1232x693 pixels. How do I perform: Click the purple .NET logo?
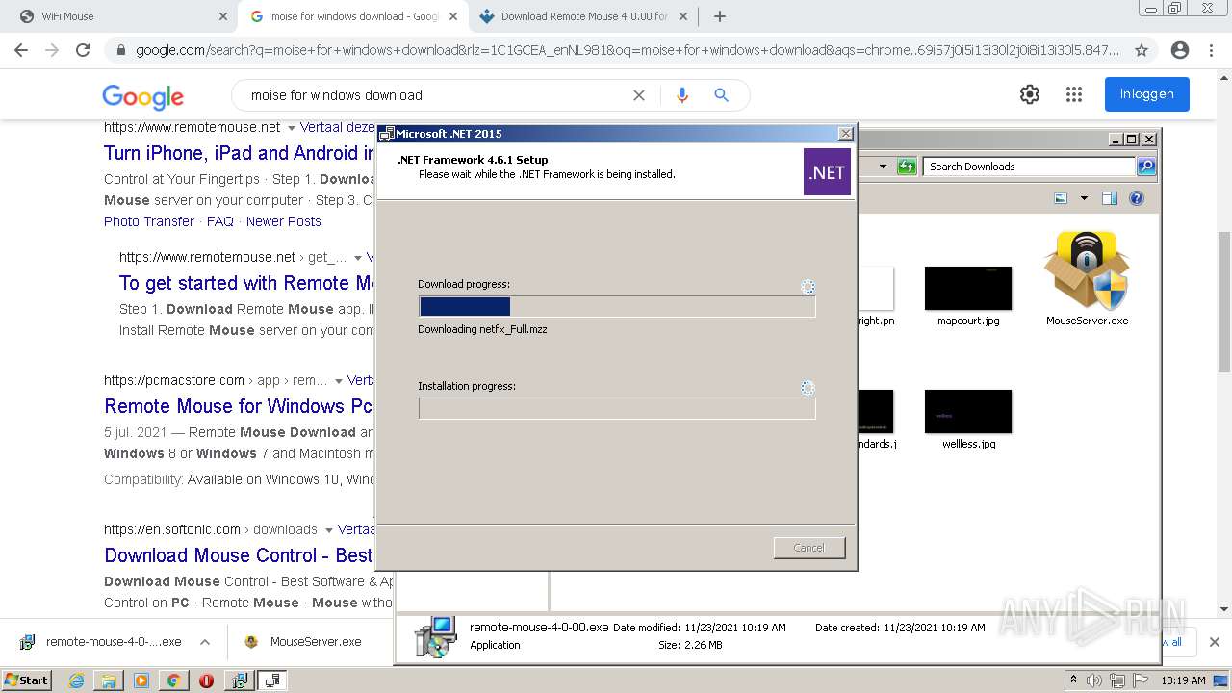coord(827,171)
